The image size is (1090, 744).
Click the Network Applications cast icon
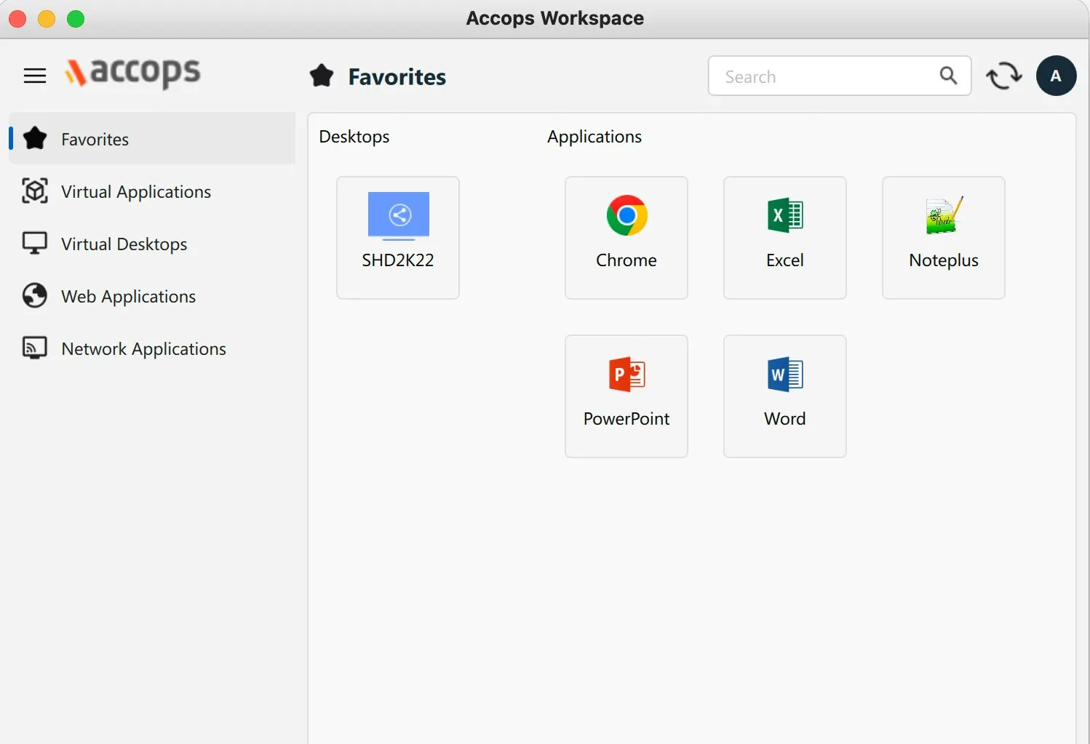tap(35, 348)
